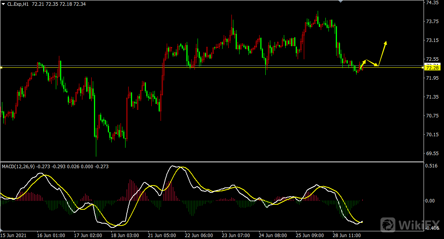Click the short yellow arrow pointing down-right
The height and width of the screenshot is (239, 444).
[x=371, y=62]
